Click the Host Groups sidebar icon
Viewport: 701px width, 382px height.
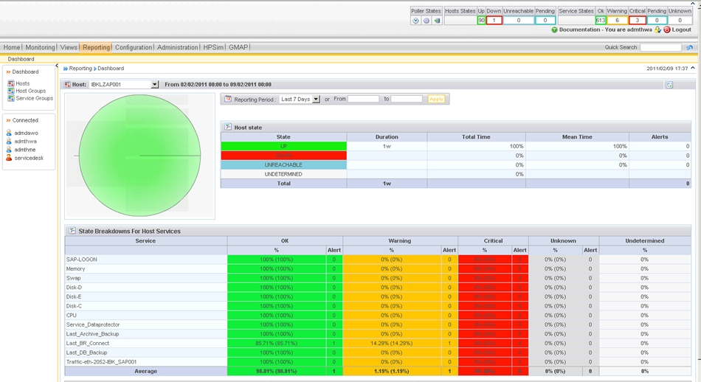[11, 91]
